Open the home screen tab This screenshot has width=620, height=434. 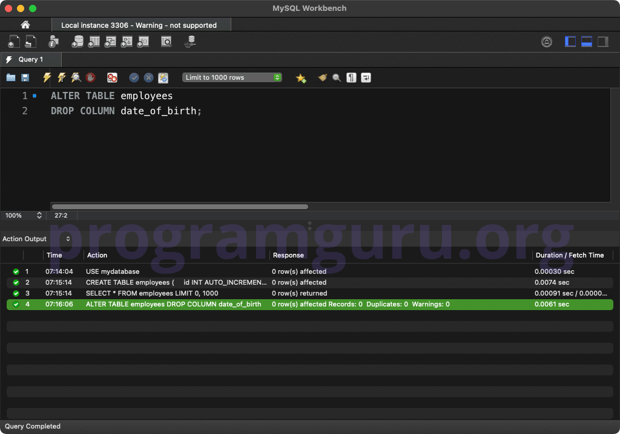pyautogui.click(x=25, y=25)
